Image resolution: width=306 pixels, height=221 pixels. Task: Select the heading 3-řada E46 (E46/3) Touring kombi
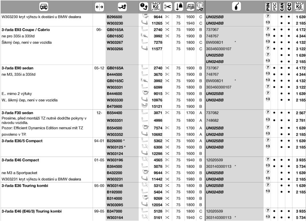tap(32, 211)
